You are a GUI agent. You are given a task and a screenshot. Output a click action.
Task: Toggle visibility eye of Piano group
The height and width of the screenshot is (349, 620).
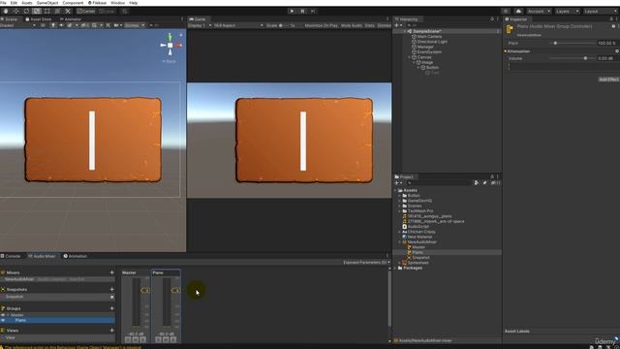3,320
